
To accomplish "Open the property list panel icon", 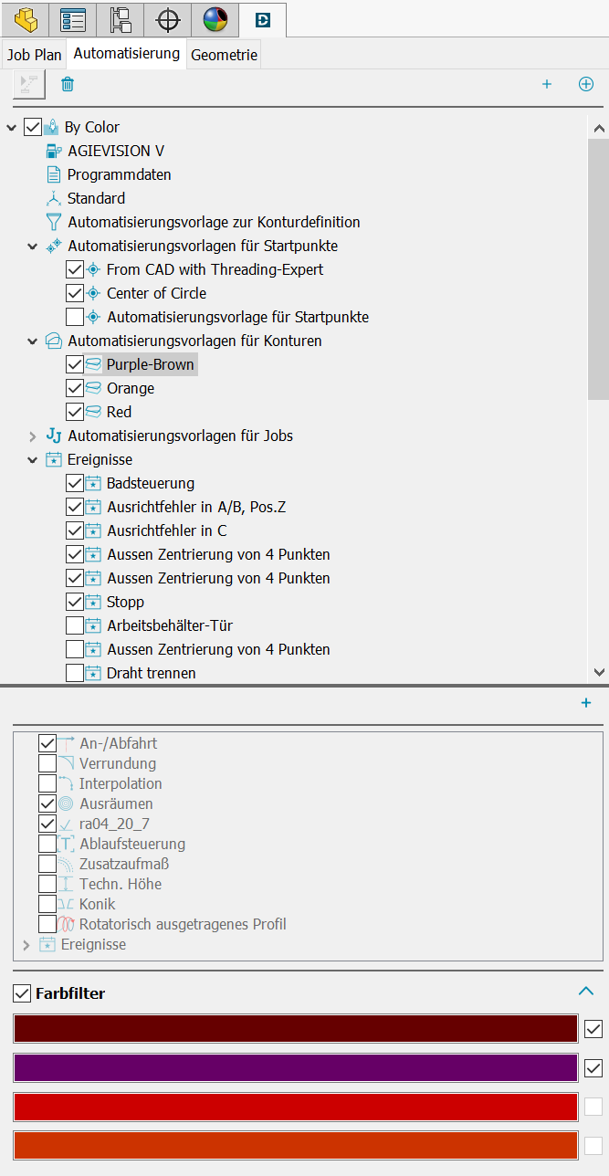I will pos(73,18).
